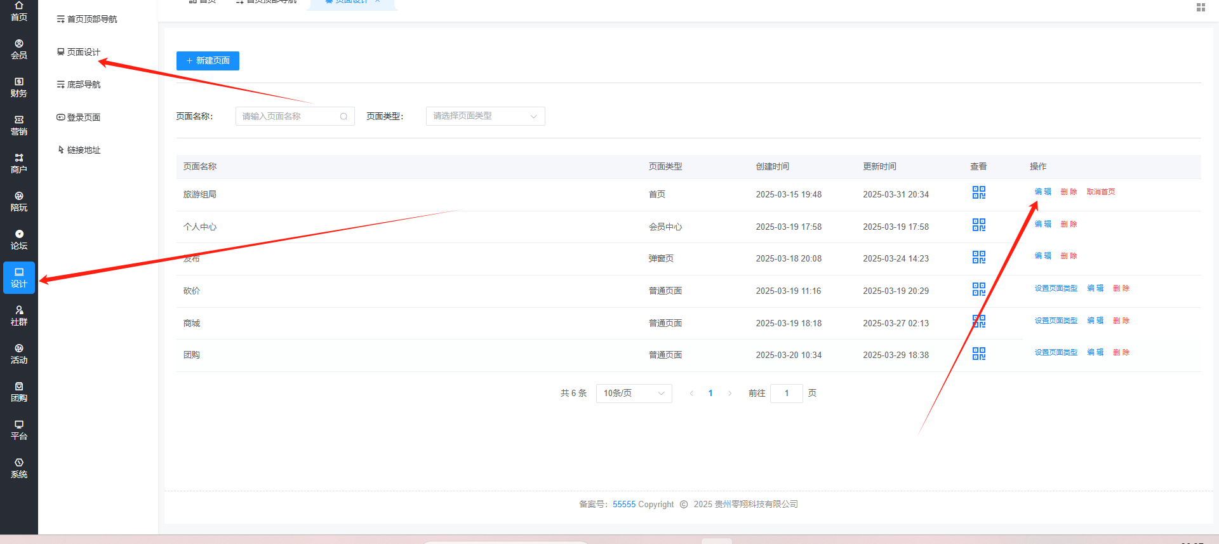The height and width of the screenshot is (544, 1219).
Task: Open the 系统 (System) sidebar icon
Action: [x=19, y=468]
